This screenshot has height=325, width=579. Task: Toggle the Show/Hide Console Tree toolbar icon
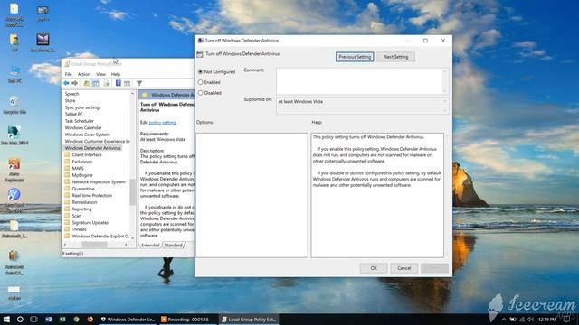pos(96,83)
